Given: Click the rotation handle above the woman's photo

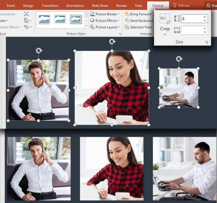Looking at the screenshot, I should [112, 42].
